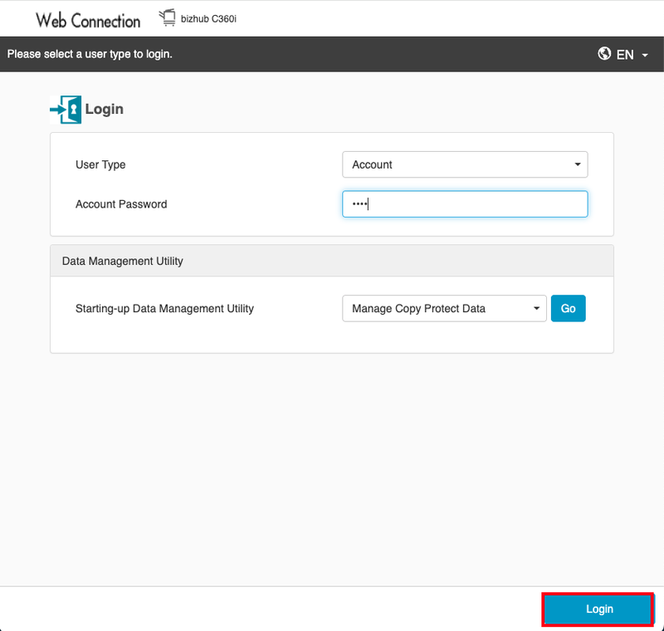Image resolution: width=664 pixels, height=631 pixels.
Task: Click 'Starting-up Data Management Utility' label
Action: (x=164, y=308)
